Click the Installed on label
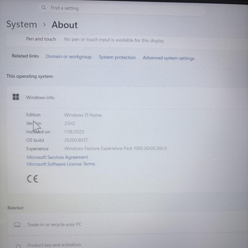The image size is (248, 248). (38, 132)
